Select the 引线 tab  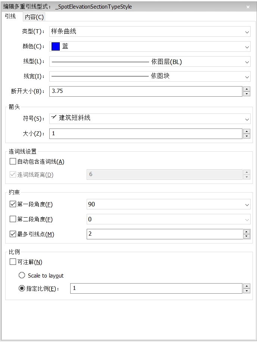pyautogui.click(x=10, y=16)
